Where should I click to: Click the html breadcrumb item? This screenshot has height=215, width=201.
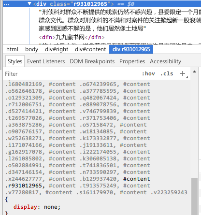click(x=12, y=49)
